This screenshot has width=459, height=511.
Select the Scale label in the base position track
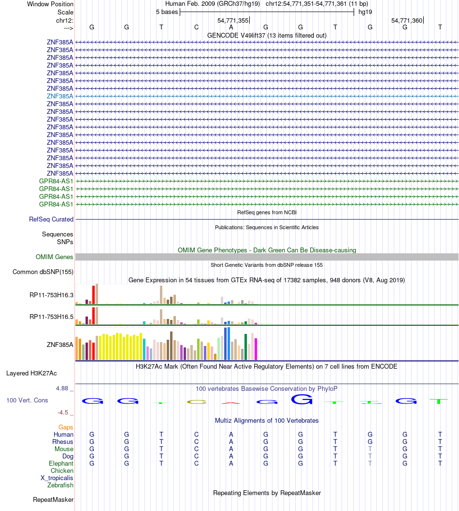65,13
